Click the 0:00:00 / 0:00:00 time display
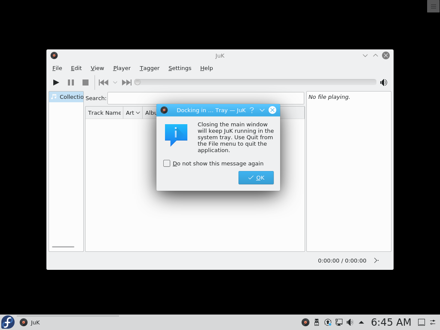 click(342, 261)
